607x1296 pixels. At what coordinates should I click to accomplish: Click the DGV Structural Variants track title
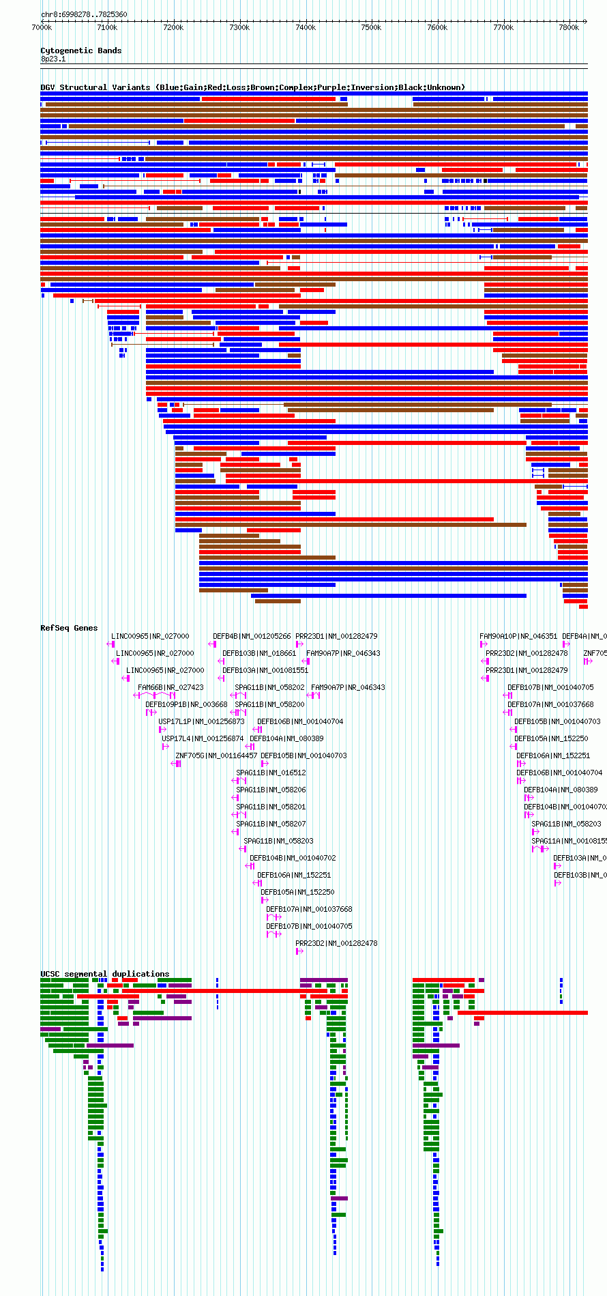pos(252,87)
